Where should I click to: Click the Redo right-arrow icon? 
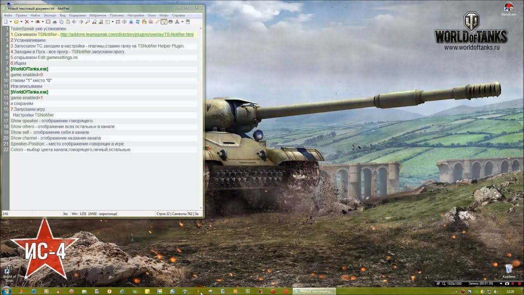click(x=81, y=22)
